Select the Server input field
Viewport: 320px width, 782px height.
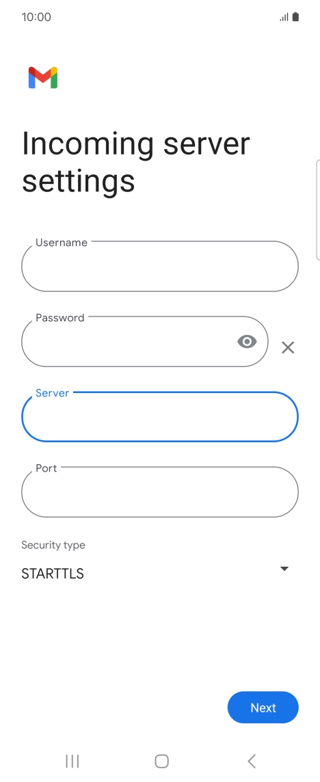(160, 417)
